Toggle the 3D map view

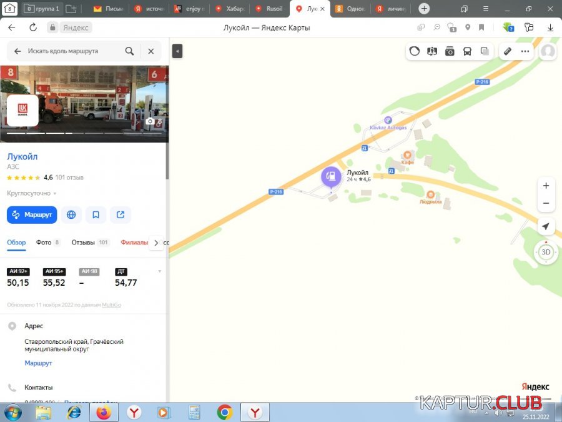546,252
